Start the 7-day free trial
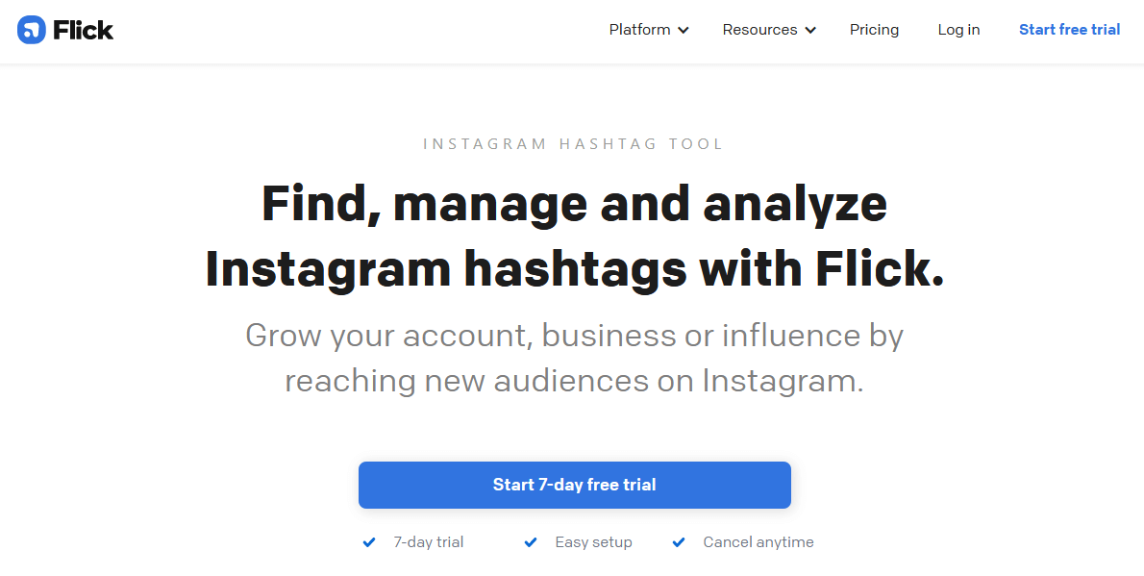Image resolution: width=1144 pixels, height=576 pixels. point(574,485)
